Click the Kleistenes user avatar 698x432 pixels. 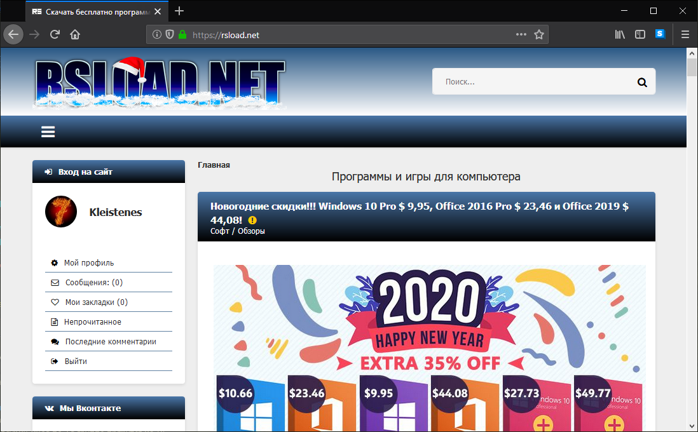(x=61, y=212)
